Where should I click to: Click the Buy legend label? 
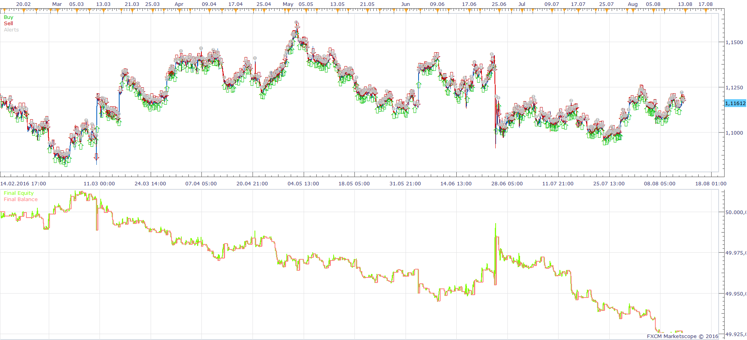click(x=8, y=17)
